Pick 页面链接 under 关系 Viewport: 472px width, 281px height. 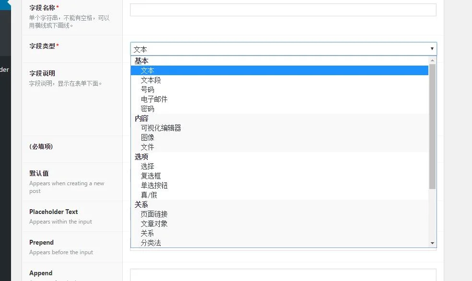tap(154, 214)
